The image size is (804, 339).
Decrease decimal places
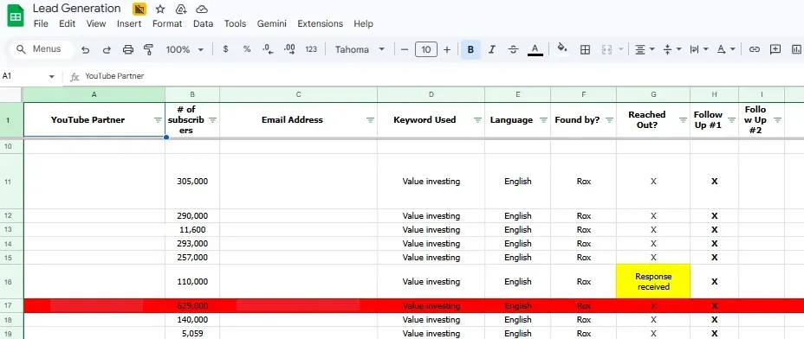(x=268, y=49)
